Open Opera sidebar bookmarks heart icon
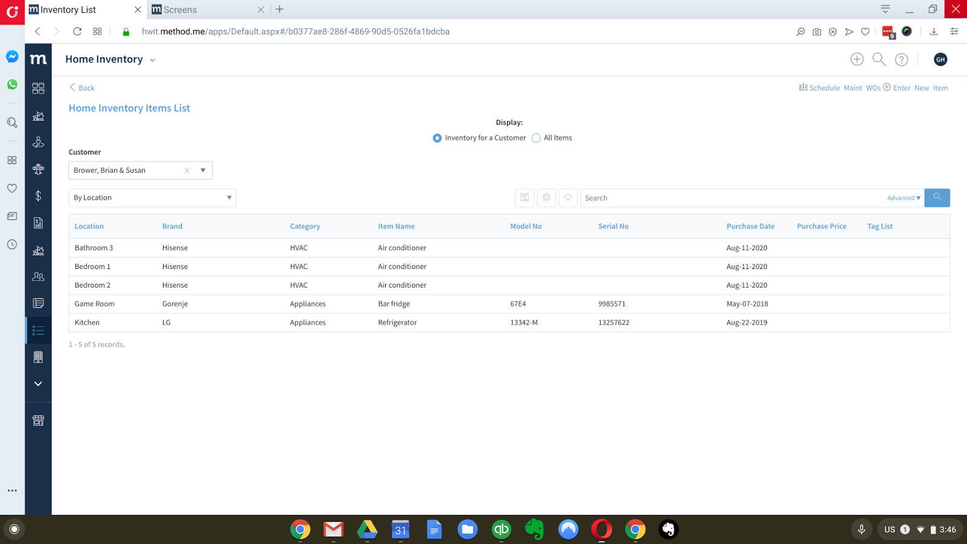967x544 pixels. tap(12, 189)
